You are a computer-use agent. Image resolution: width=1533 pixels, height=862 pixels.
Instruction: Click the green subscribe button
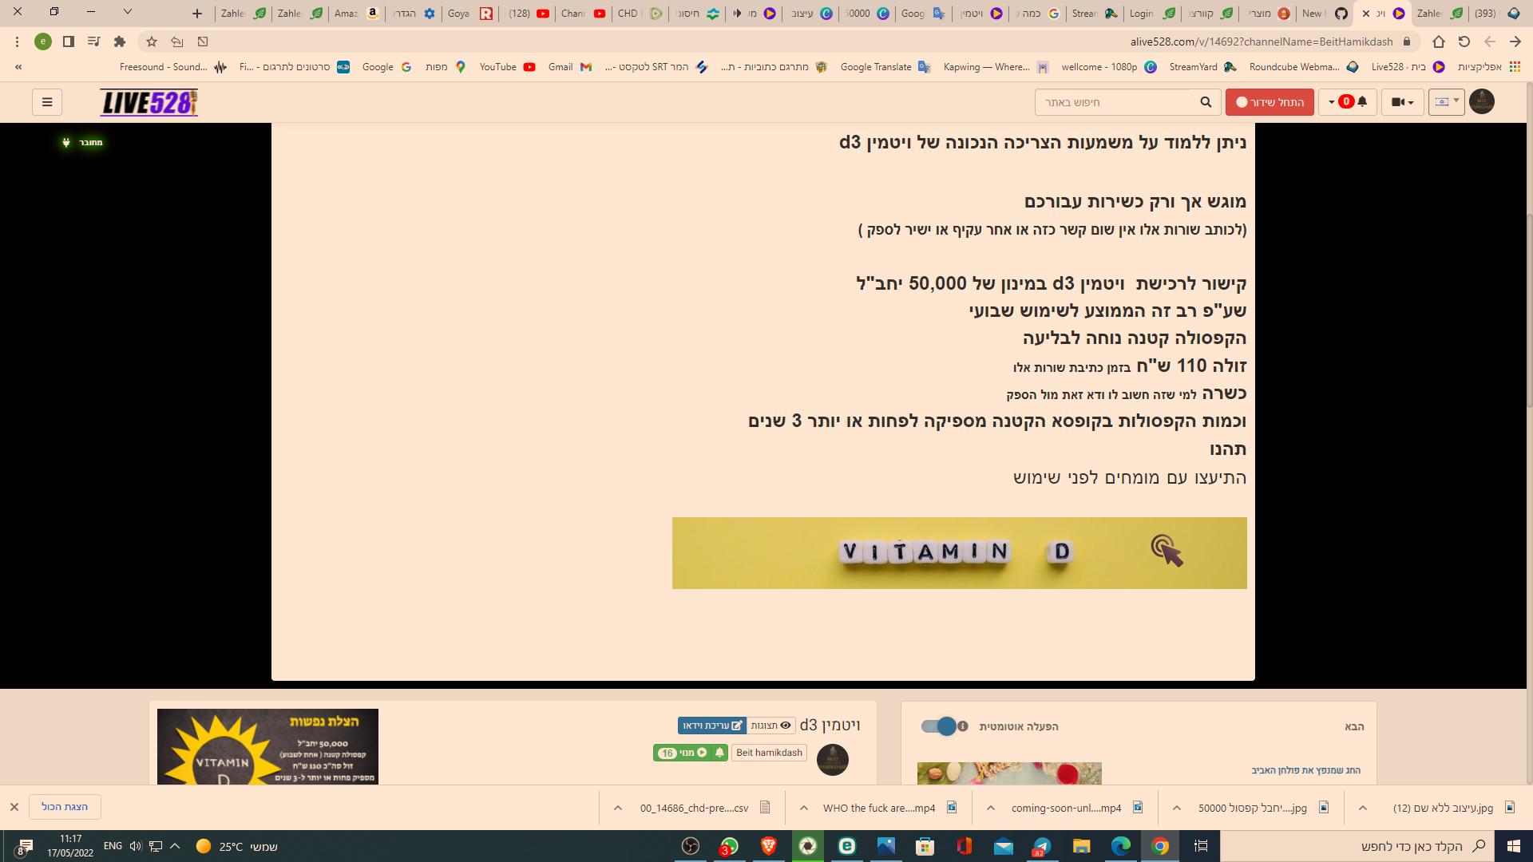(x=682, y=753)
